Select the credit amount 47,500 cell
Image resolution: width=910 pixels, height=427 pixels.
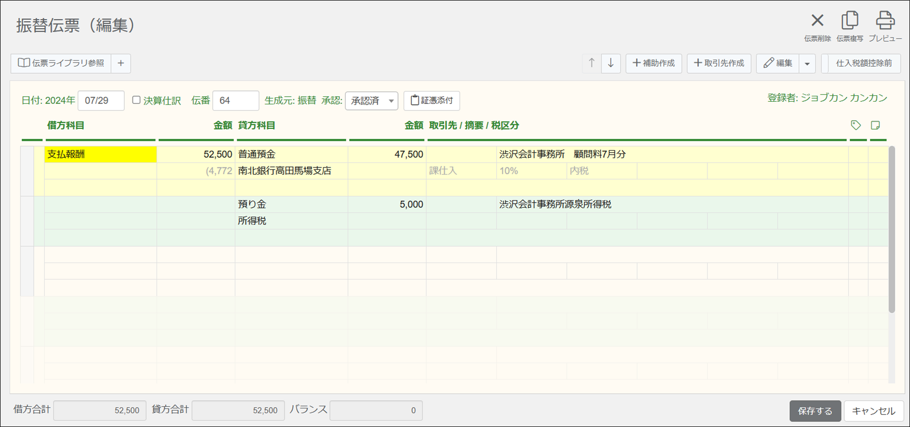coord(387,154)
